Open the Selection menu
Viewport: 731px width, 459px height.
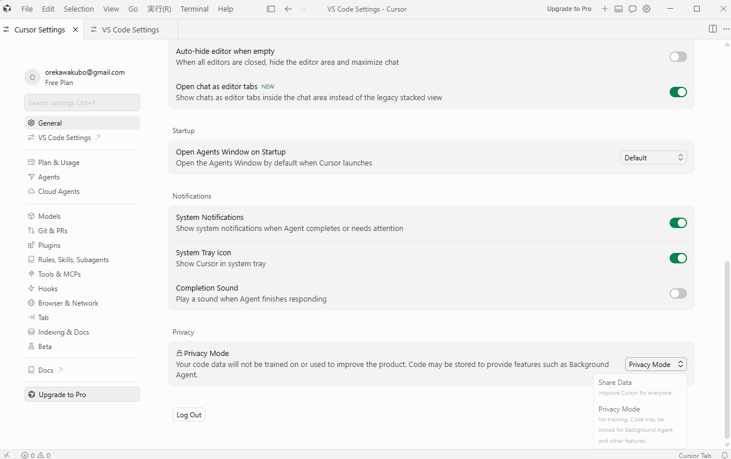(79, 9)
